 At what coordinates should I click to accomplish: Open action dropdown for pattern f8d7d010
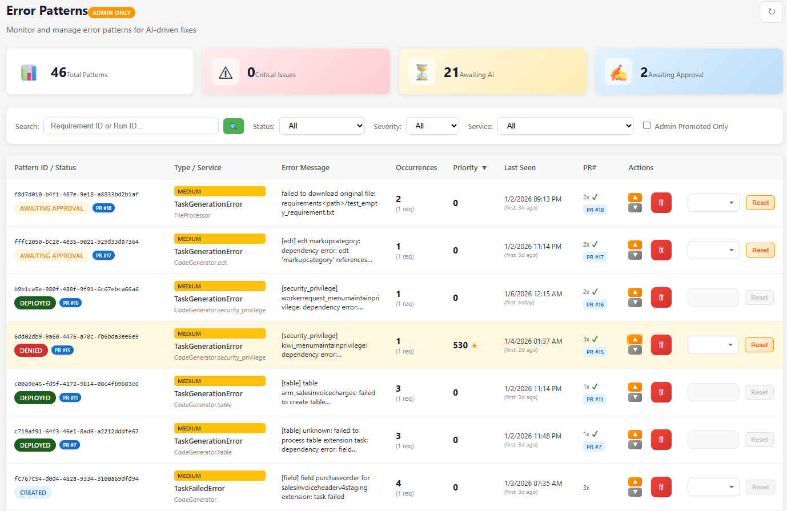point(714,203)
